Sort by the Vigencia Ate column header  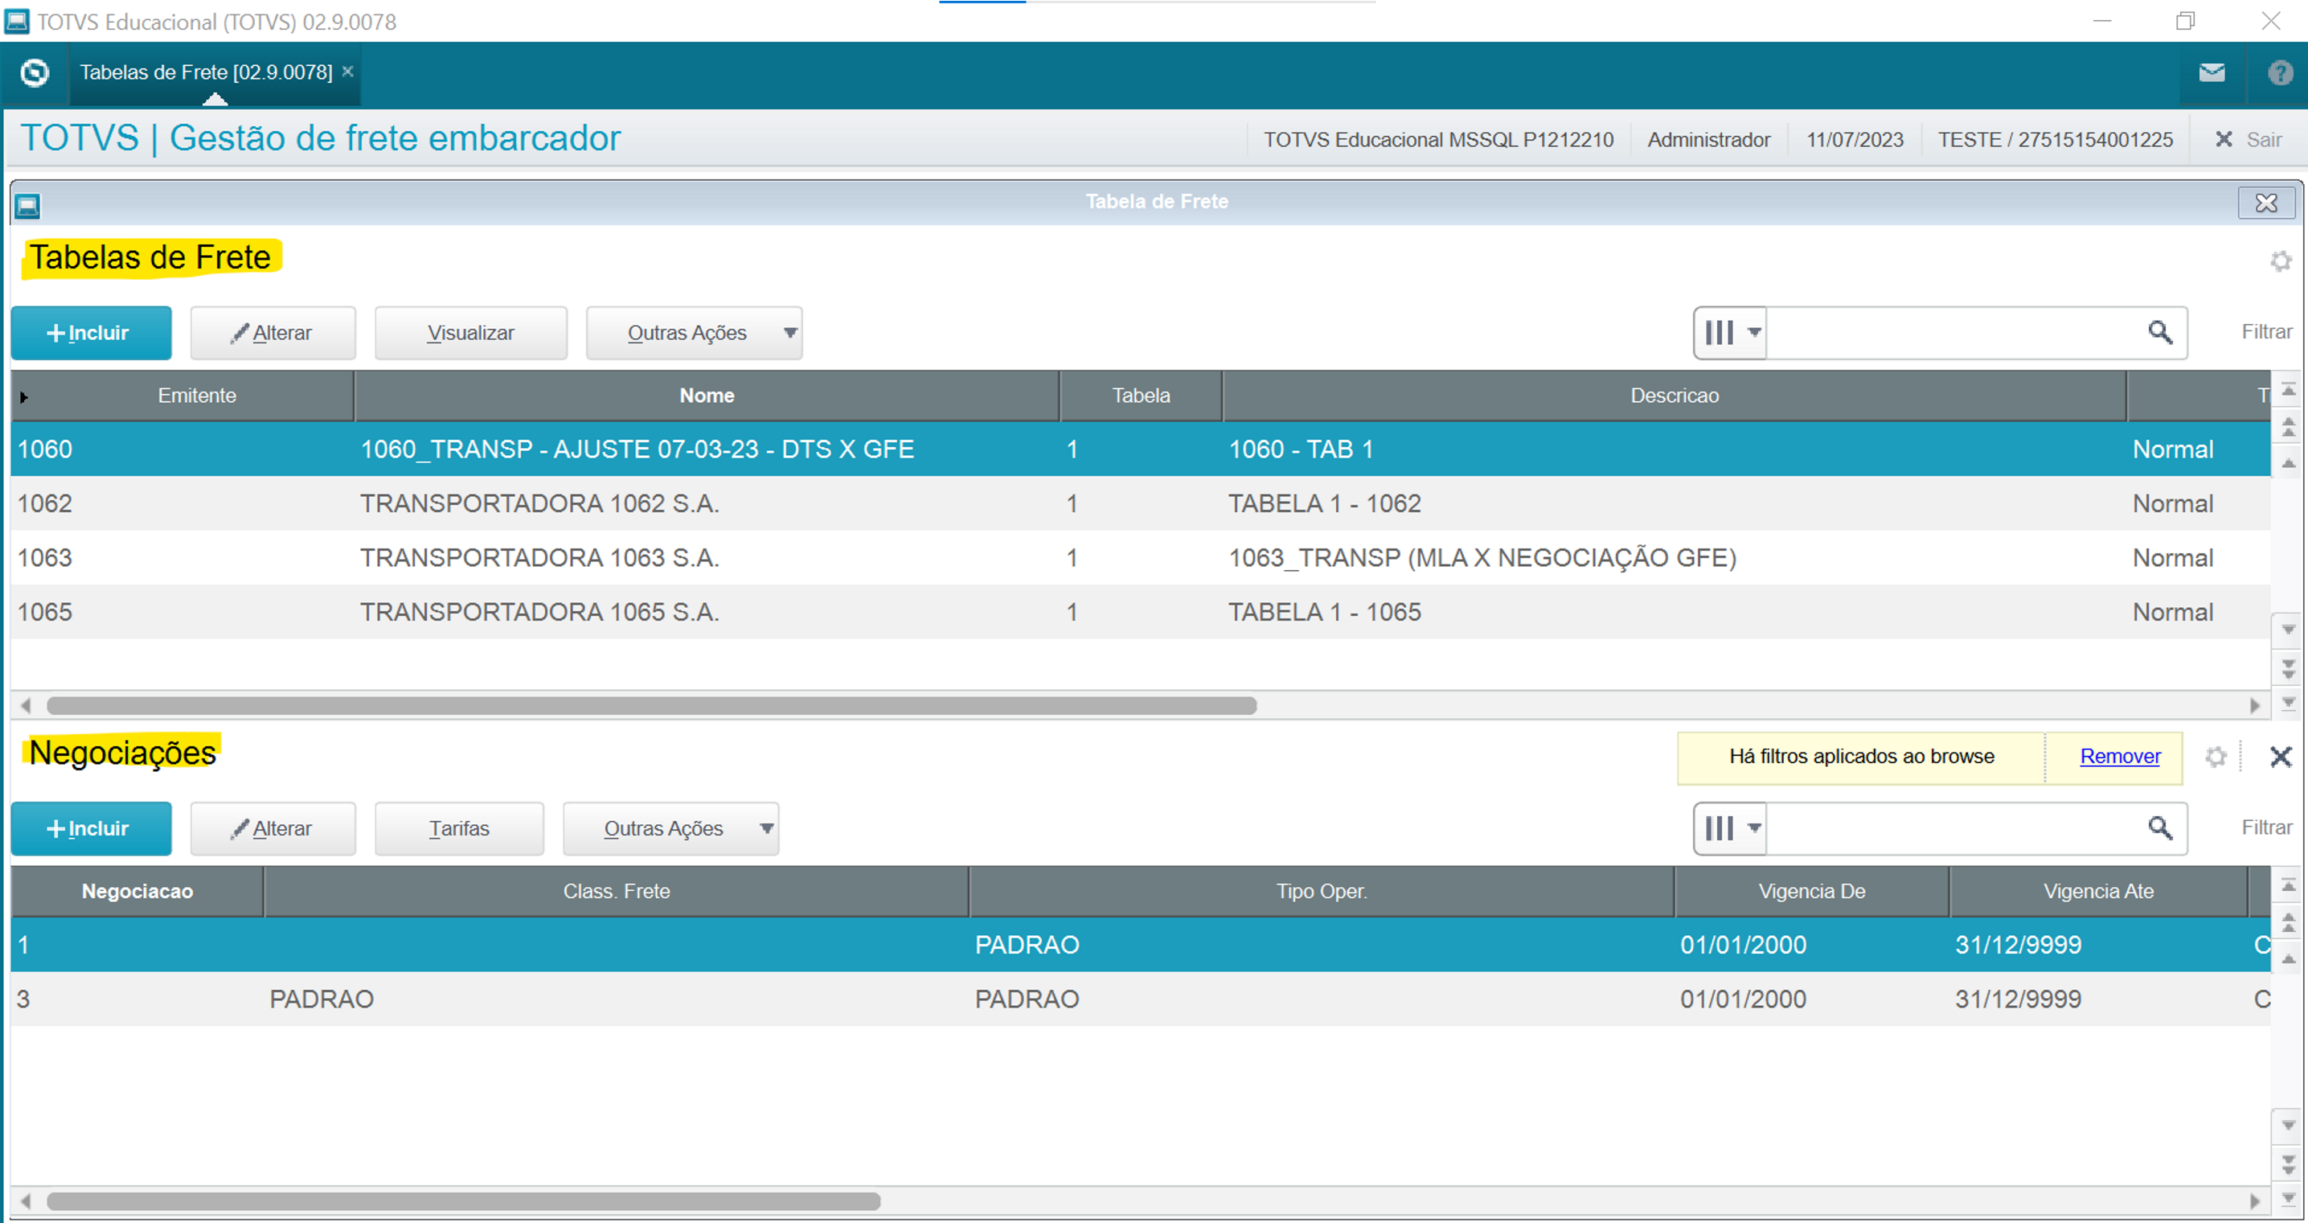[x=2098, y=893]
